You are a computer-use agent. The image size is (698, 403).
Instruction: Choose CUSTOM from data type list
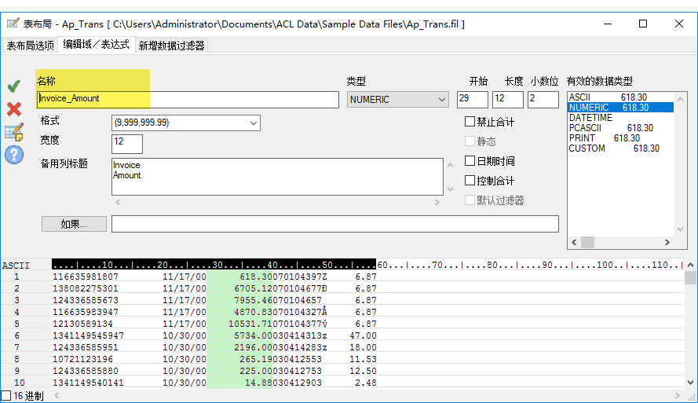(587, 148)
